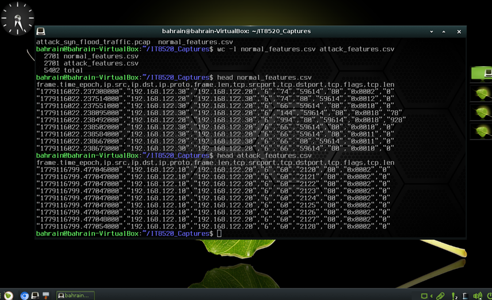
Task: Expand the system tray arrow
Action: pyautogui.click(x=432, y=296)
